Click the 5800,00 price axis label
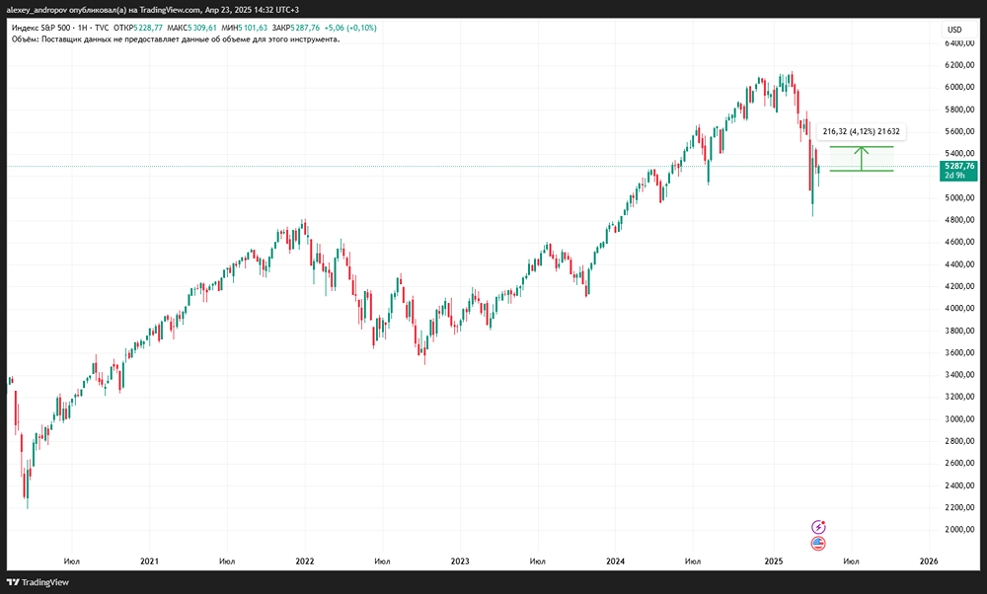Image resolution: width=987 pixels, height=594 pixels. point(959,110)
